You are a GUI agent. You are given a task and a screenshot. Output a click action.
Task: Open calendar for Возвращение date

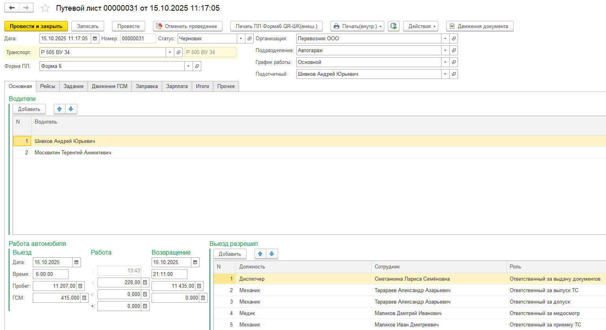195,262
